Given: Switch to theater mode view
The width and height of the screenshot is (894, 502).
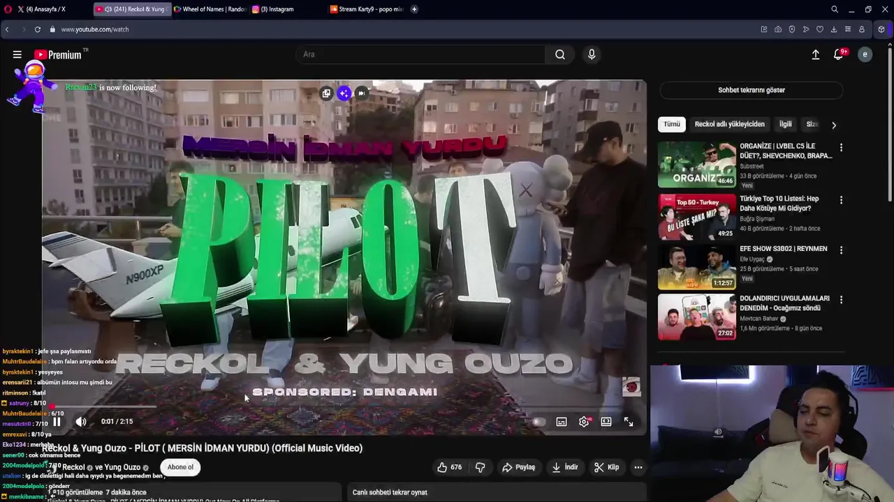Looking at the screenshot, I should click(x=606, y=422).
